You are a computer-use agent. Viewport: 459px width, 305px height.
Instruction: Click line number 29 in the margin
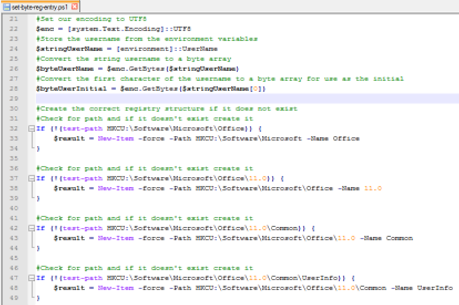tap(14, 99)
